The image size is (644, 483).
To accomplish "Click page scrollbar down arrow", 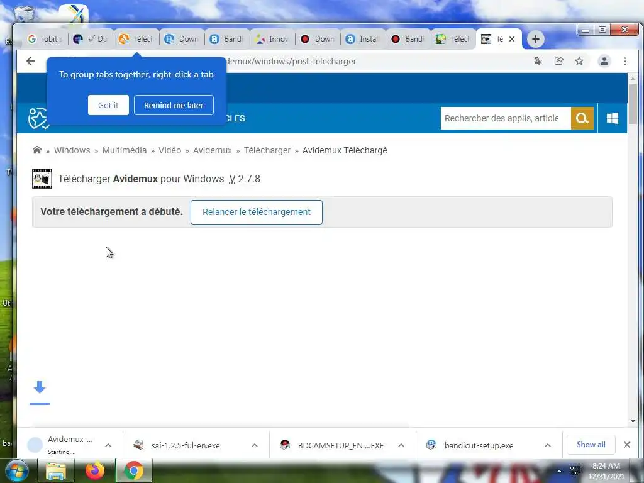I will click(633, 421).
